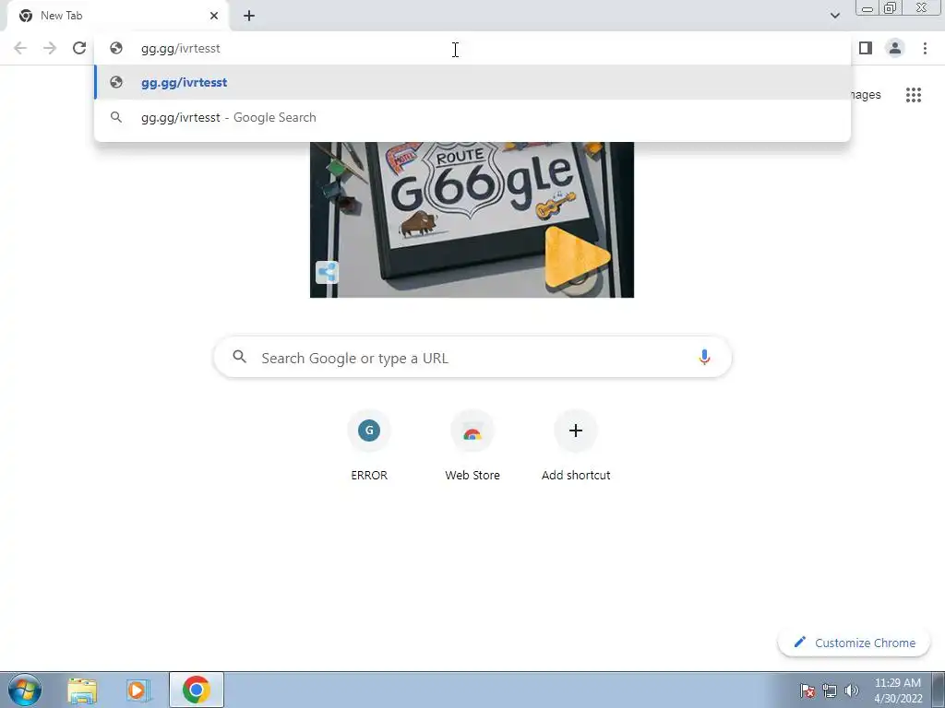Viewport: 945px width, 708px height.
Task: Minimize the Chrome window
Action: pyautogui.click(x=867, y=8)
